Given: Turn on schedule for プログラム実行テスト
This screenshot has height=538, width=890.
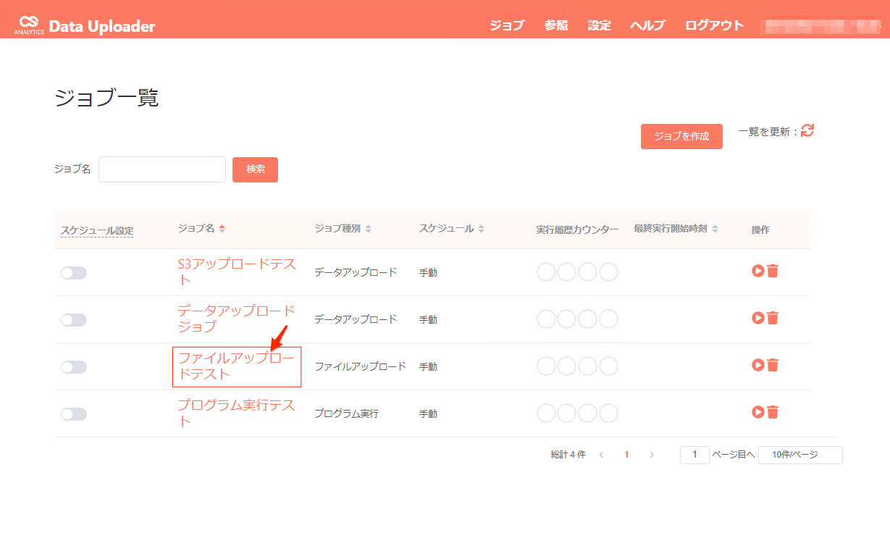Looking at the screenshot, I should click(x=74, y=414).
